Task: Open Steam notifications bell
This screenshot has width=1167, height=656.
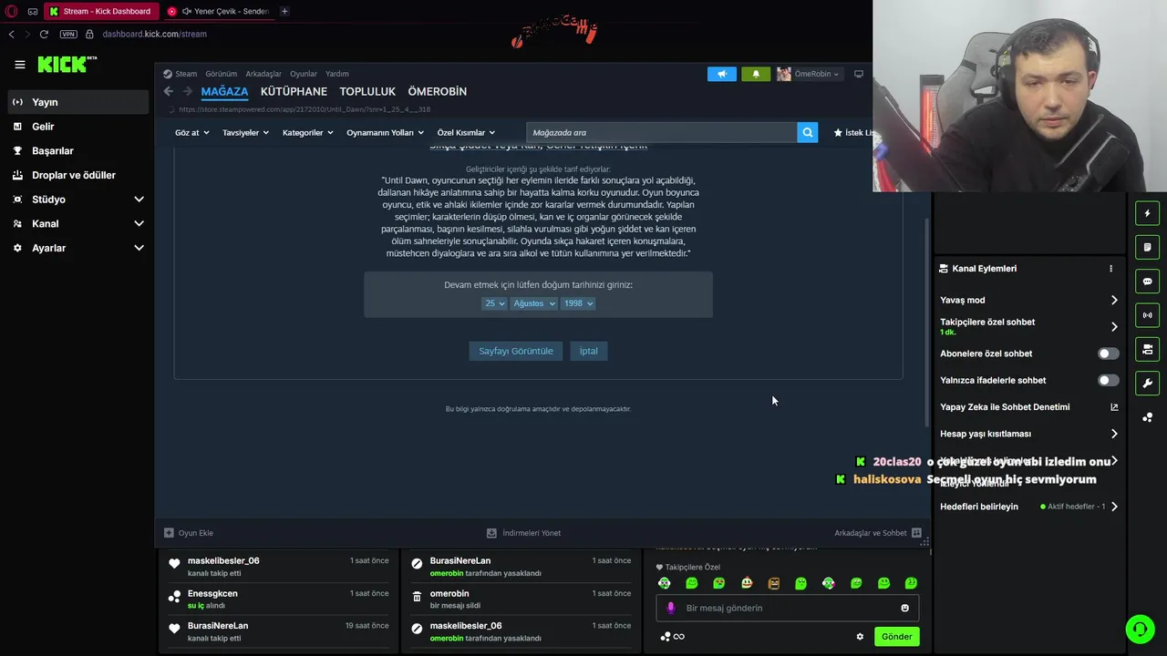Action: point(756,74)
